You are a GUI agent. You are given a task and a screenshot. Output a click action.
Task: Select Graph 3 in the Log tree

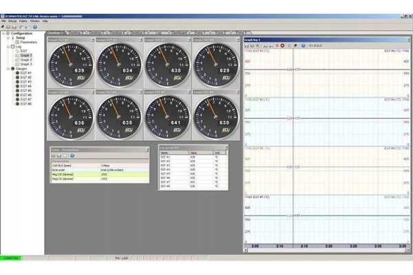pyautogui.click(x=26, y=64)
